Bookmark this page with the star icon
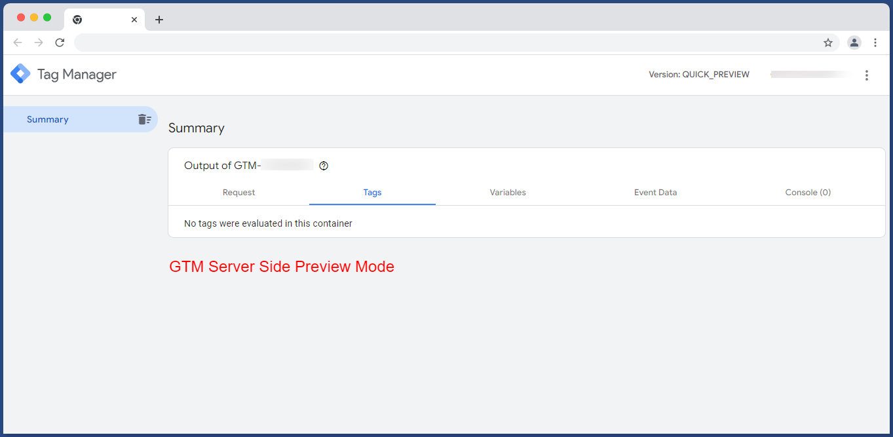This screenshot has width=893, height=437. 828,43
